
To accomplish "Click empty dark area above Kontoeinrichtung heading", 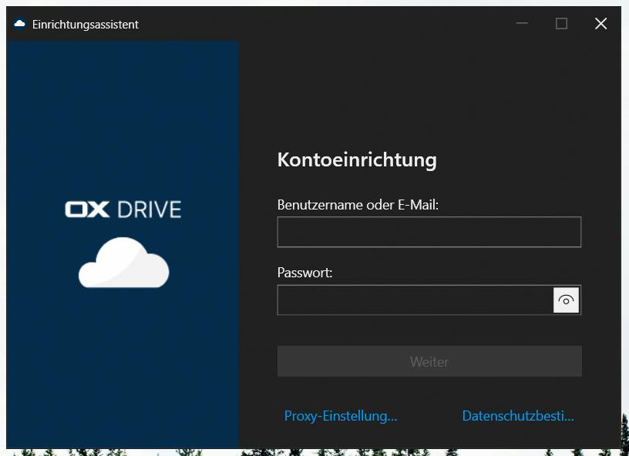I will [x=429, y=92].
